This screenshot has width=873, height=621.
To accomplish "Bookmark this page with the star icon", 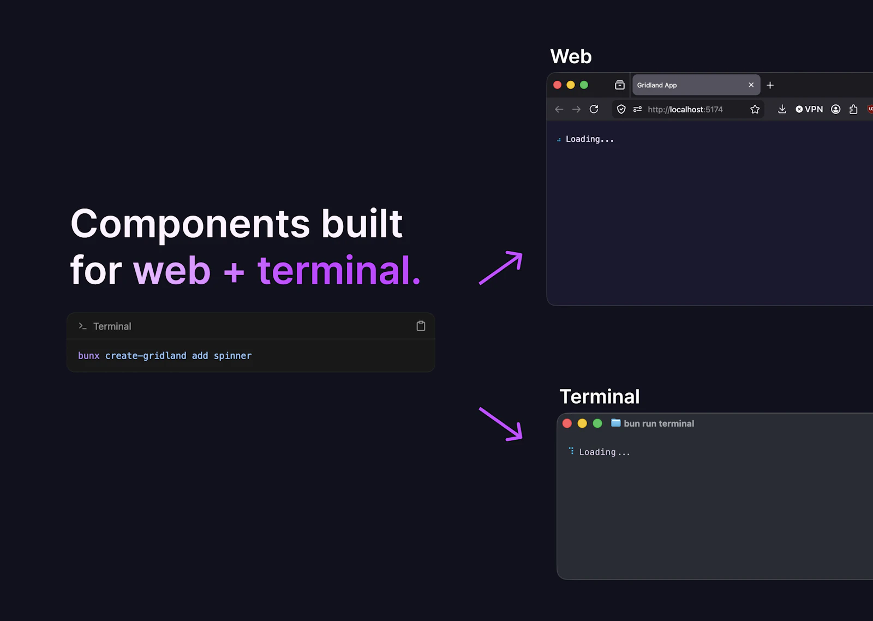I will [x=755, y=109].
